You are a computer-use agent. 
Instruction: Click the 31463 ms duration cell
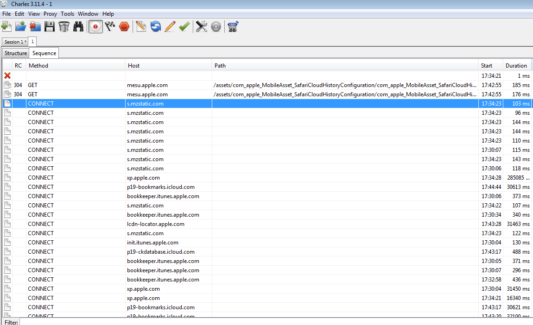pyautogui.click(x=517, y=224)
